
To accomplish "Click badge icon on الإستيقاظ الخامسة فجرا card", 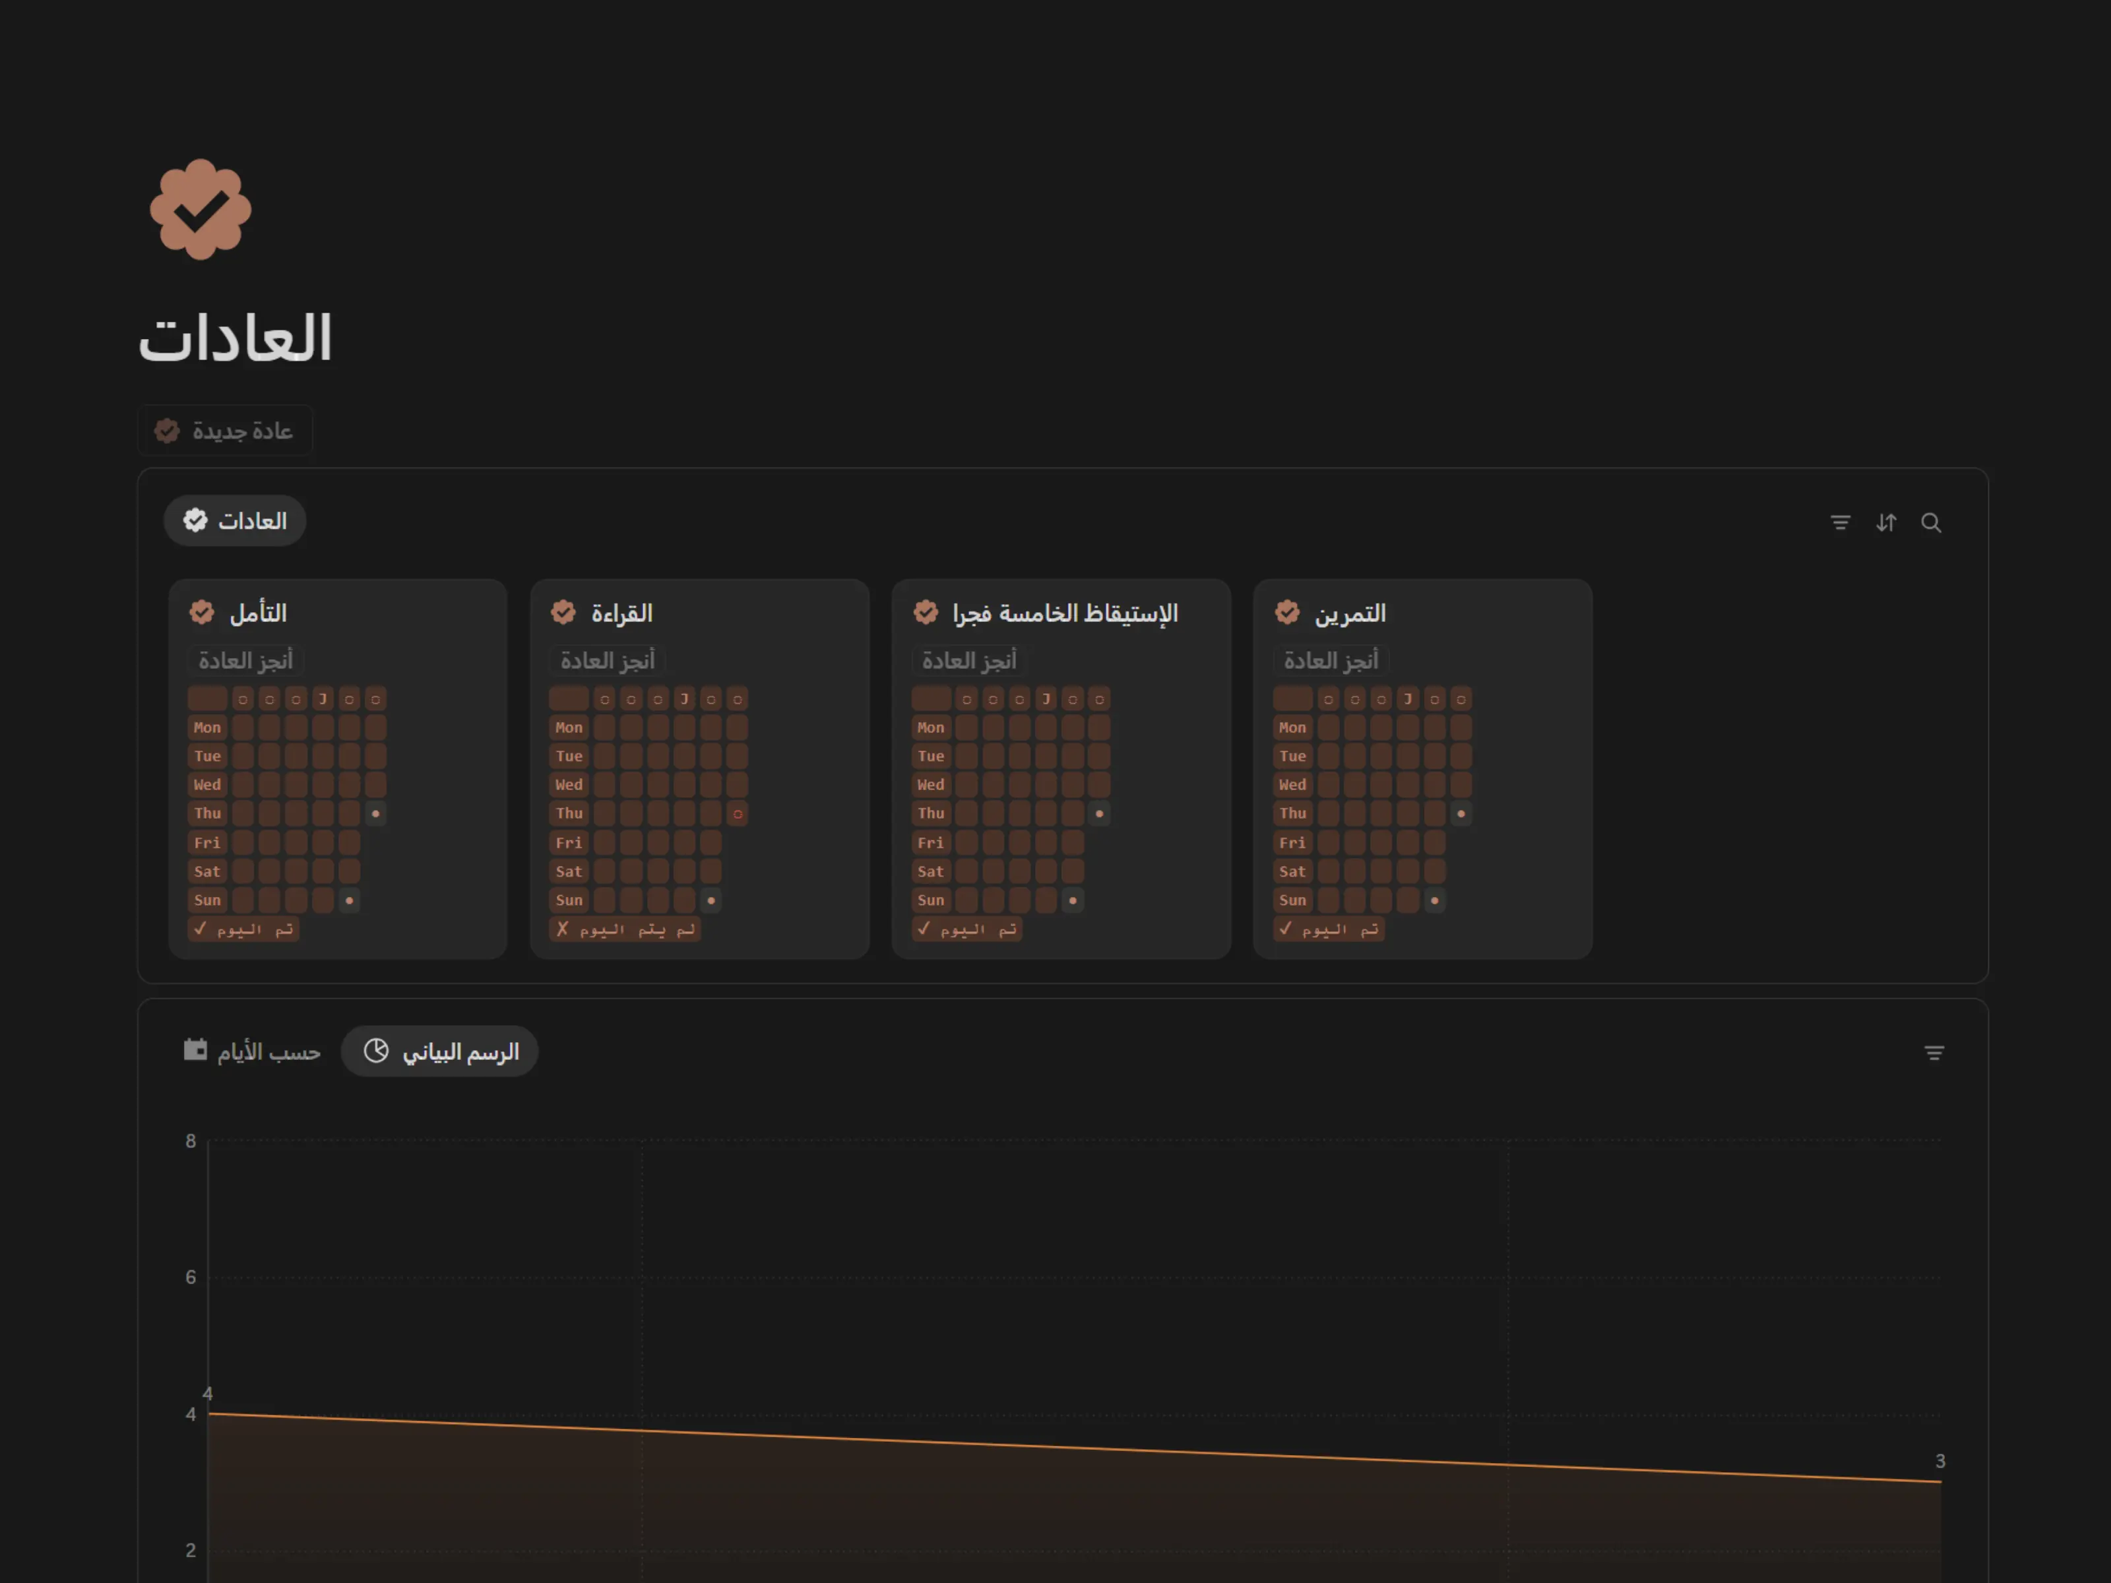I will (x=926, y=613).
